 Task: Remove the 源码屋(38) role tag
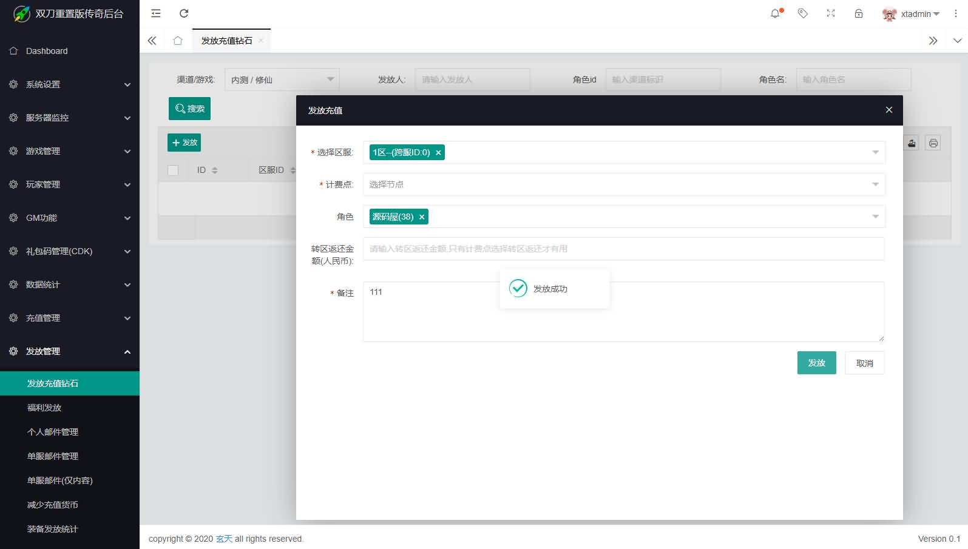click(x=422, y=217)
